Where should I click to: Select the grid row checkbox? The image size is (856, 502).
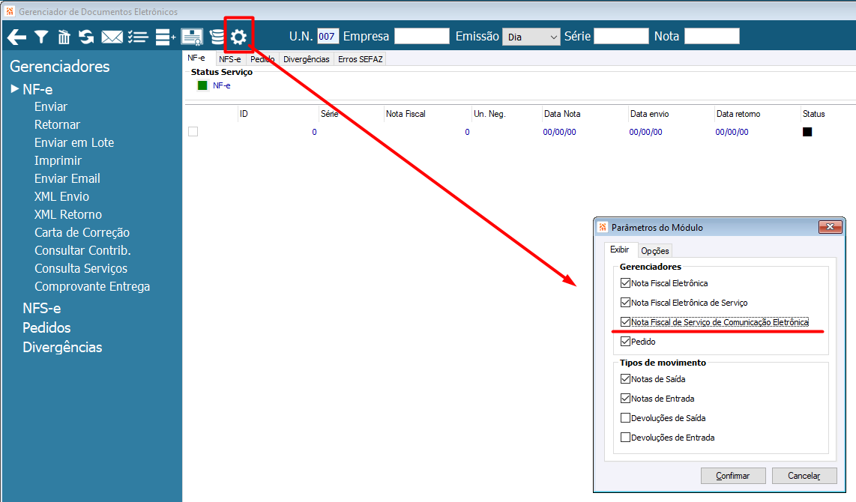[193, 132]
